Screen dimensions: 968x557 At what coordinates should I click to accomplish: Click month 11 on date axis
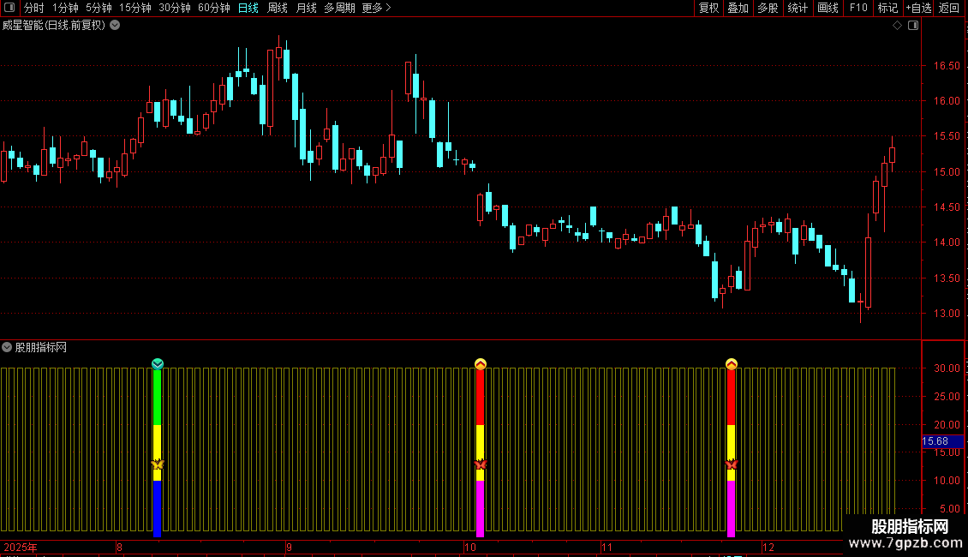[606, 547]
